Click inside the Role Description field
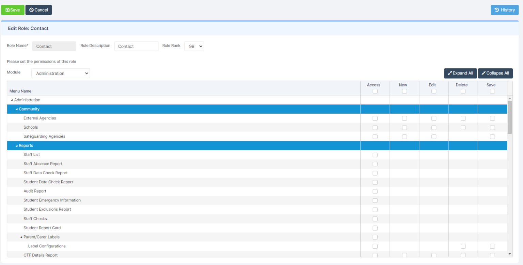Image resolution: width=523 pixels, height=265 pixels. click(x=136, y=46)
